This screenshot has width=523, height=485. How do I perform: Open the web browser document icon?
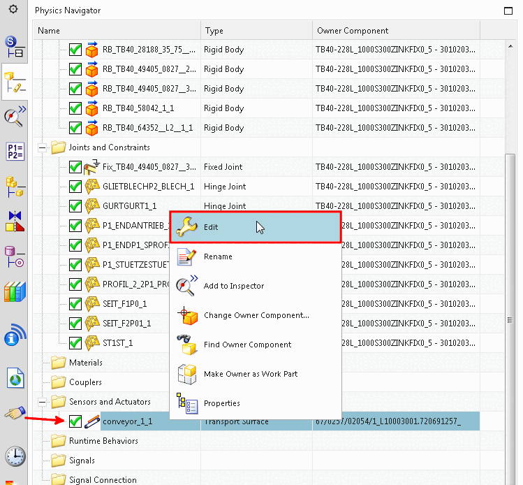(x=15, y=379)
